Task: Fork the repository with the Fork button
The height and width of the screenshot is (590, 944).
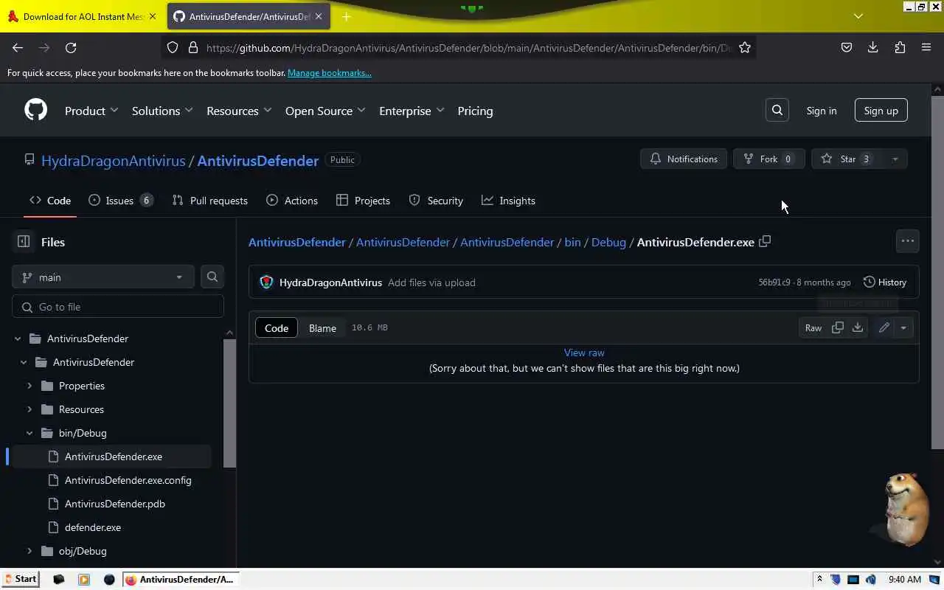Action: tap(768, 159)
